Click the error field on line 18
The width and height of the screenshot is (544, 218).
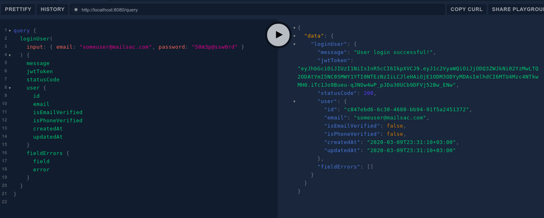[41, 170]
